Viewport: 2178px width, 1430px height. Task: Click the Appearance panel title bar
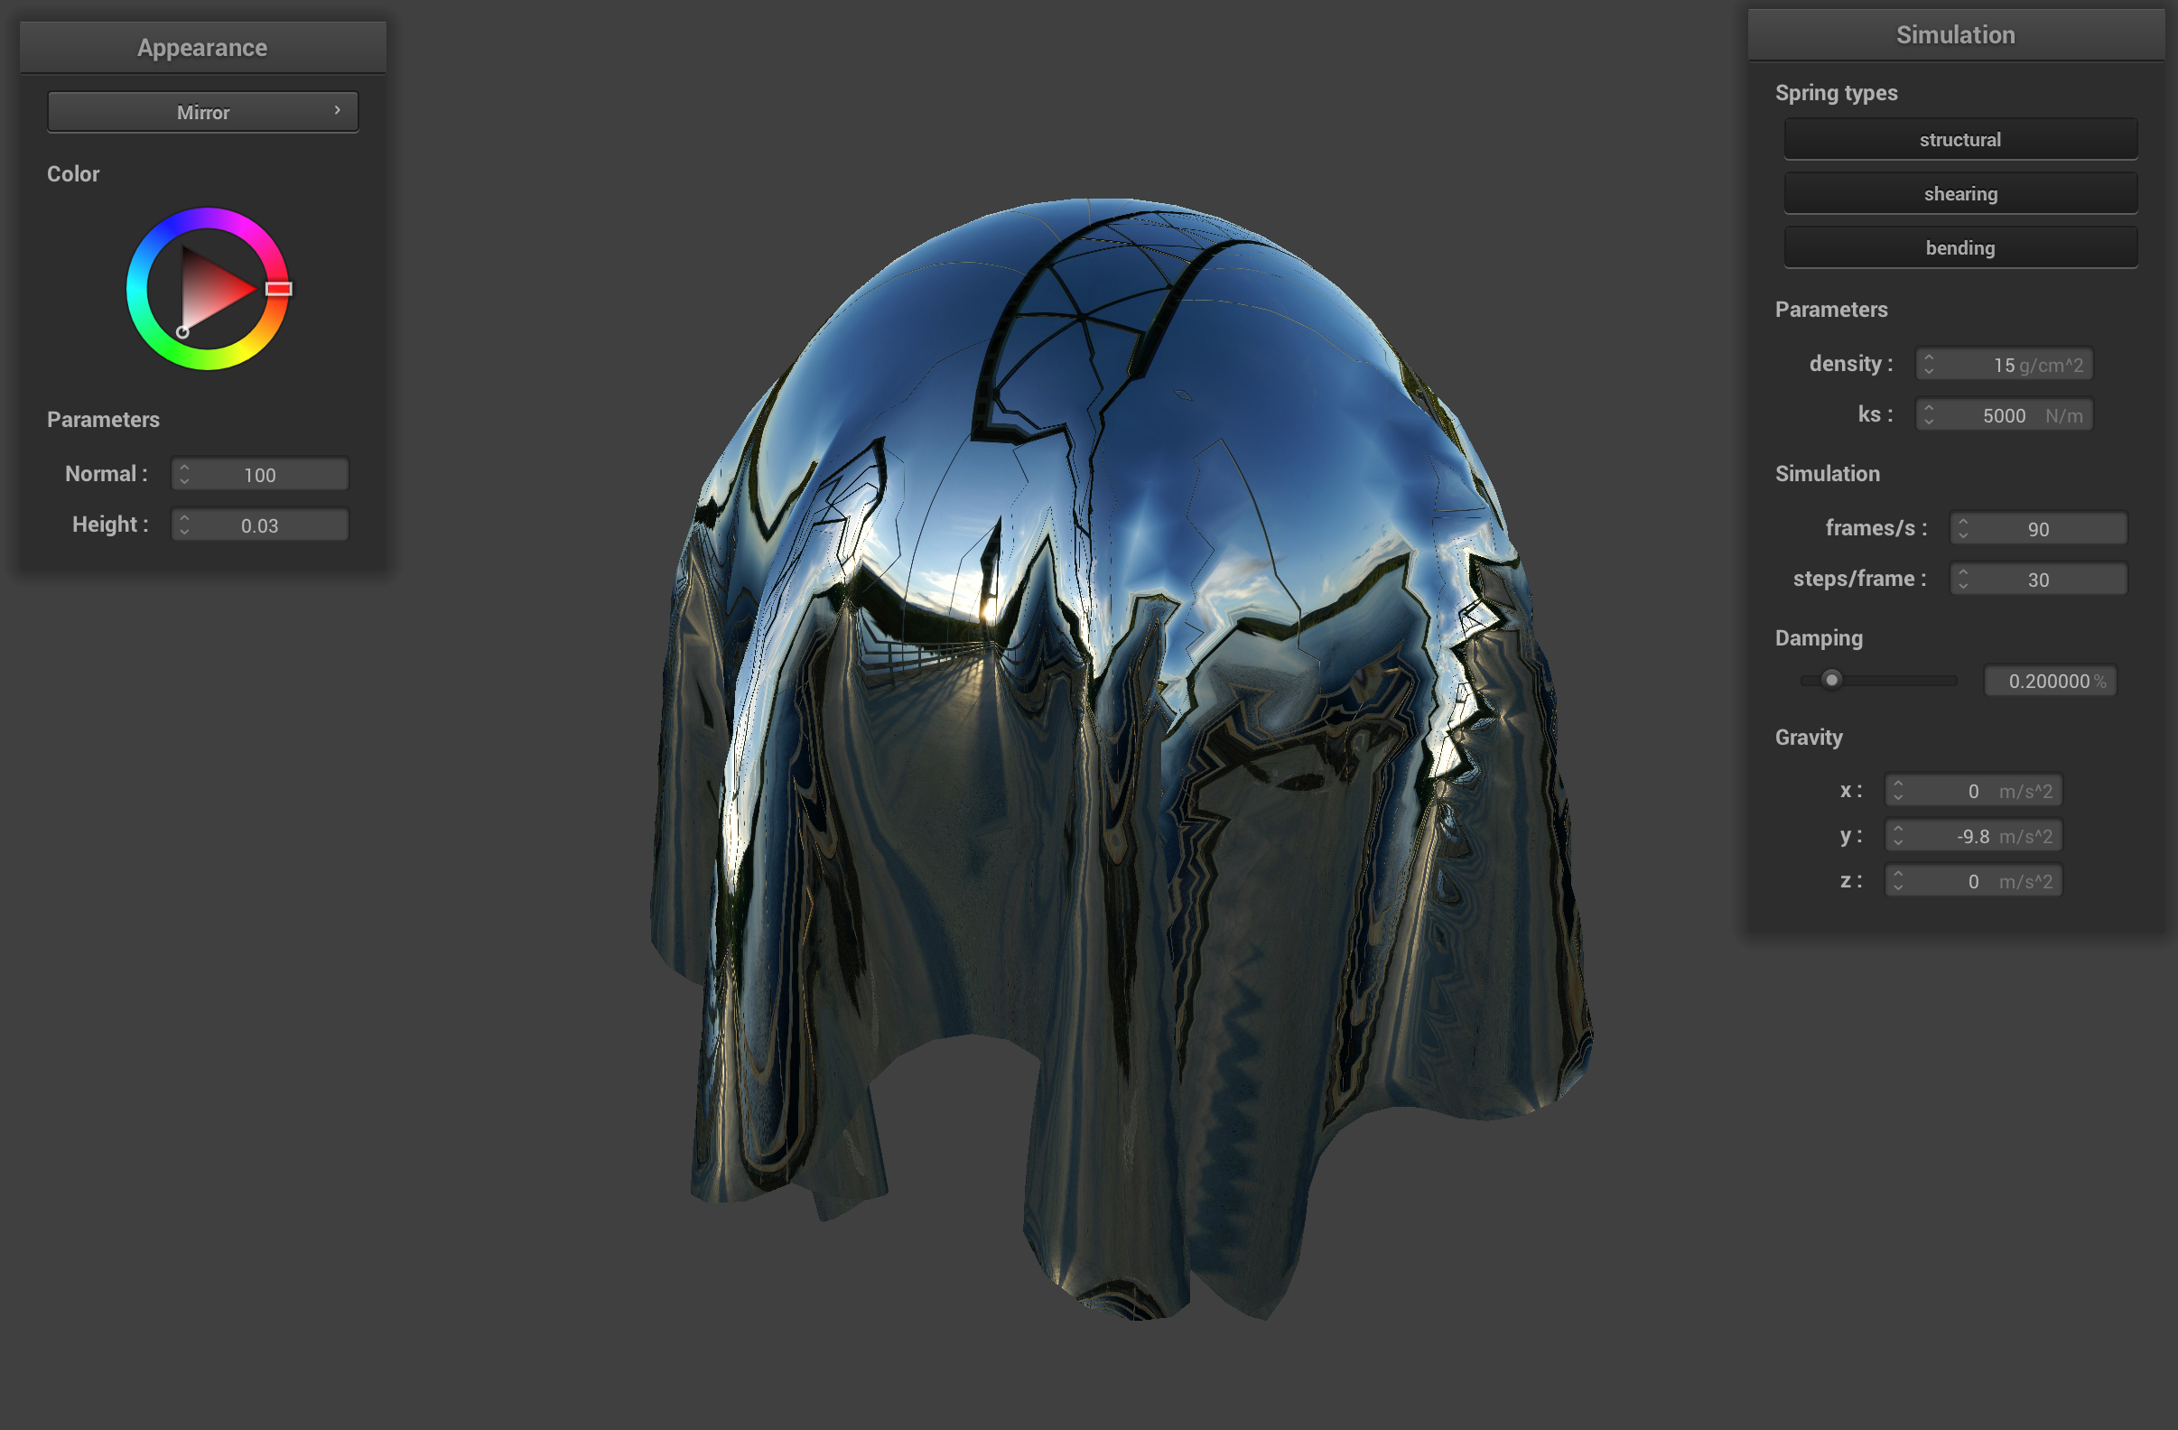[202, 48]
